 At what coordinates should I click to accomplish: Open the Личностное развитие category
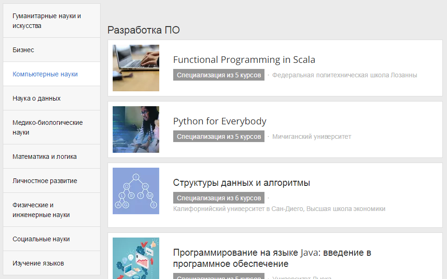tap(45, 180)
